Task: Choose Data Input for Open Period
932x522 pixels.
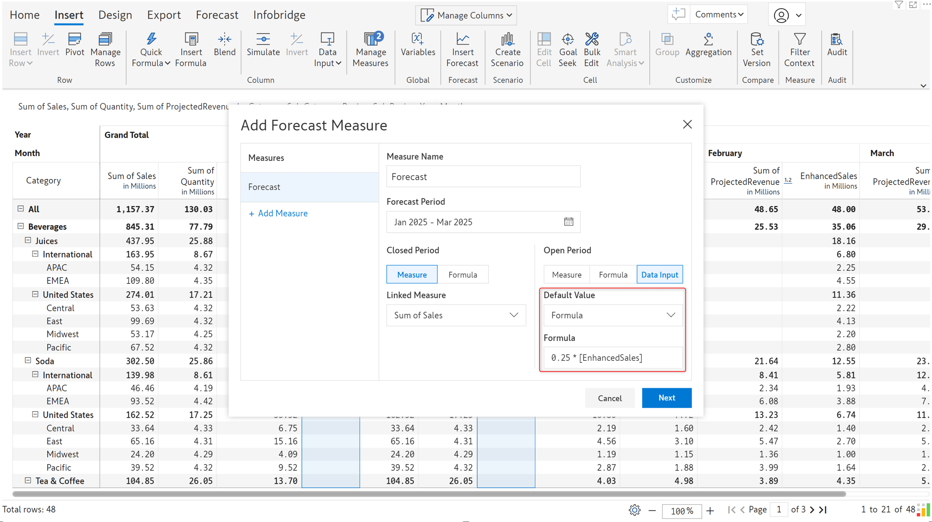Action: pyautogui.click(x=660, y=275)
